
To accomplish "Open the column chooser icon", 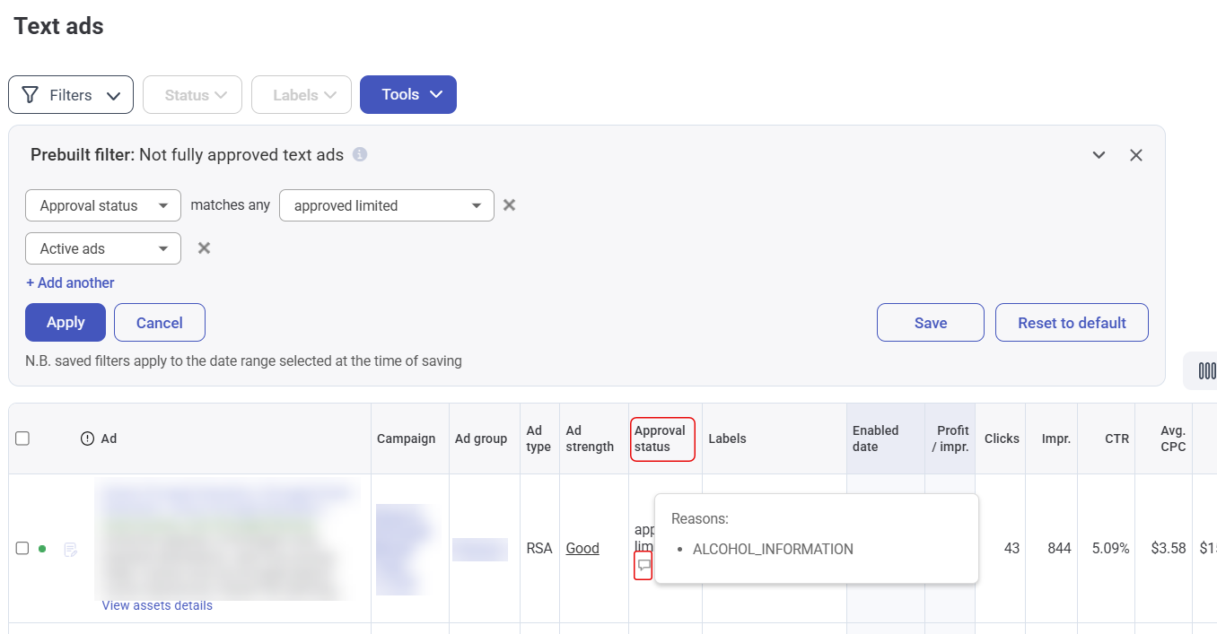I will coord(1206,370).
